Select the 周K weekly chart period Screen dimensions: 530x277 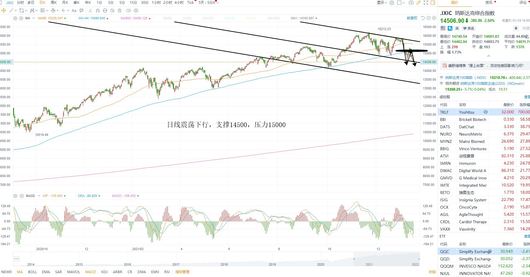point(54,3)
